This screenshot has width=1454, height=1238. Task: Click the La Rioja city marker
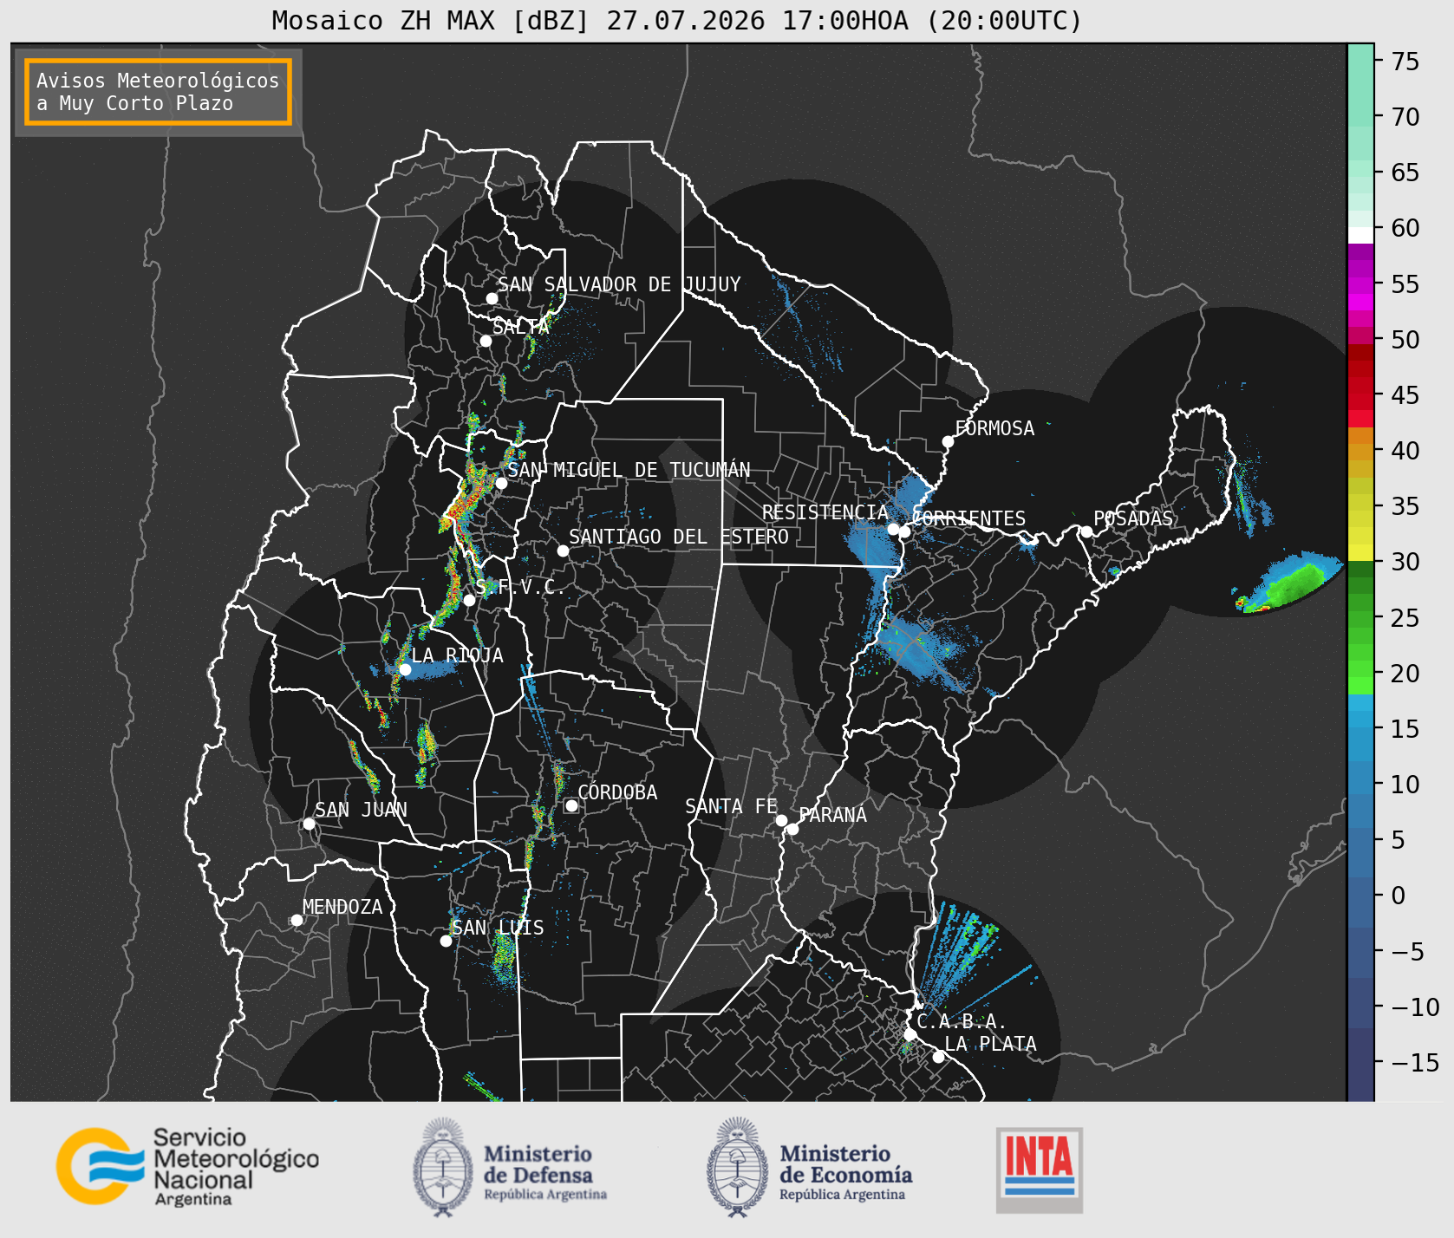click(x=405, y=669)
